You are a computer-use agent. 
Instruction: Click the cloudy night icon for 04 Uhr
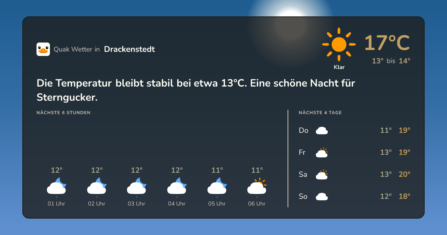pyautogui.click(x=177, y=186)
